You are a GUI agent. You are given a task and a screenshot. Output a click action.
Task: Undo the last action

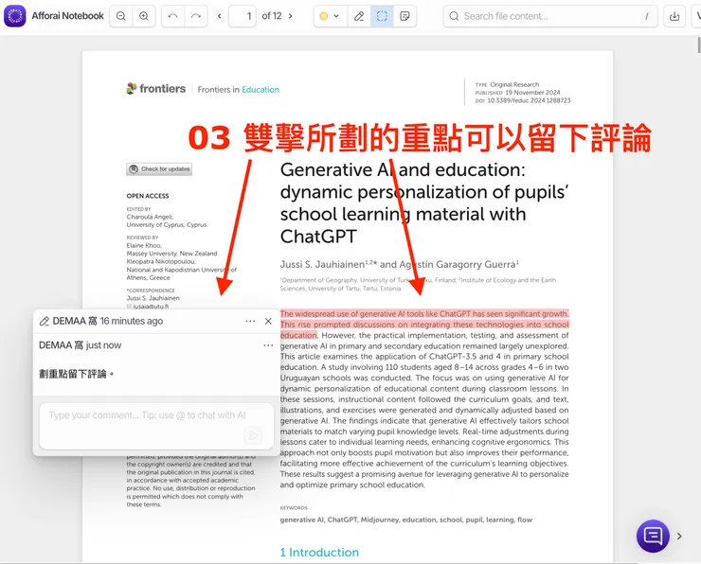pyautogui.click(x=173, y=16)
